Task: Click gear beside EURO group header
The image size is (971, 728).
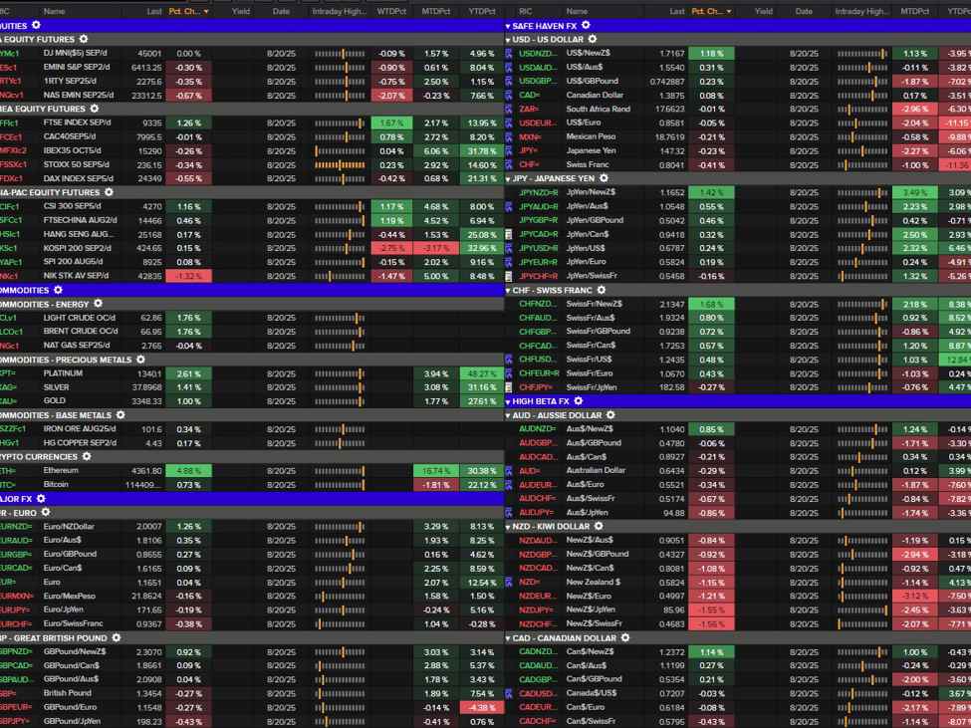Action: (x=46, y=513)
